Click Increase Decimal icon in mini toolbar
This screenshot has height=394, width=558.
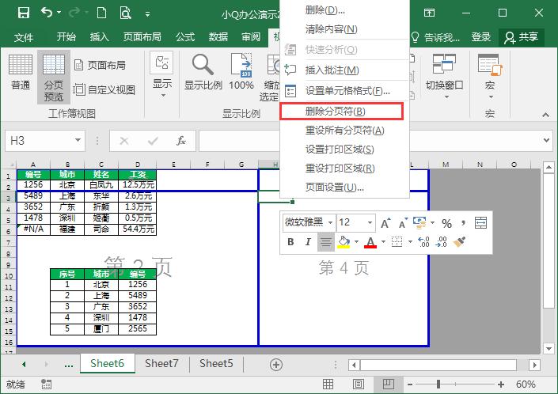coord(423,242)
